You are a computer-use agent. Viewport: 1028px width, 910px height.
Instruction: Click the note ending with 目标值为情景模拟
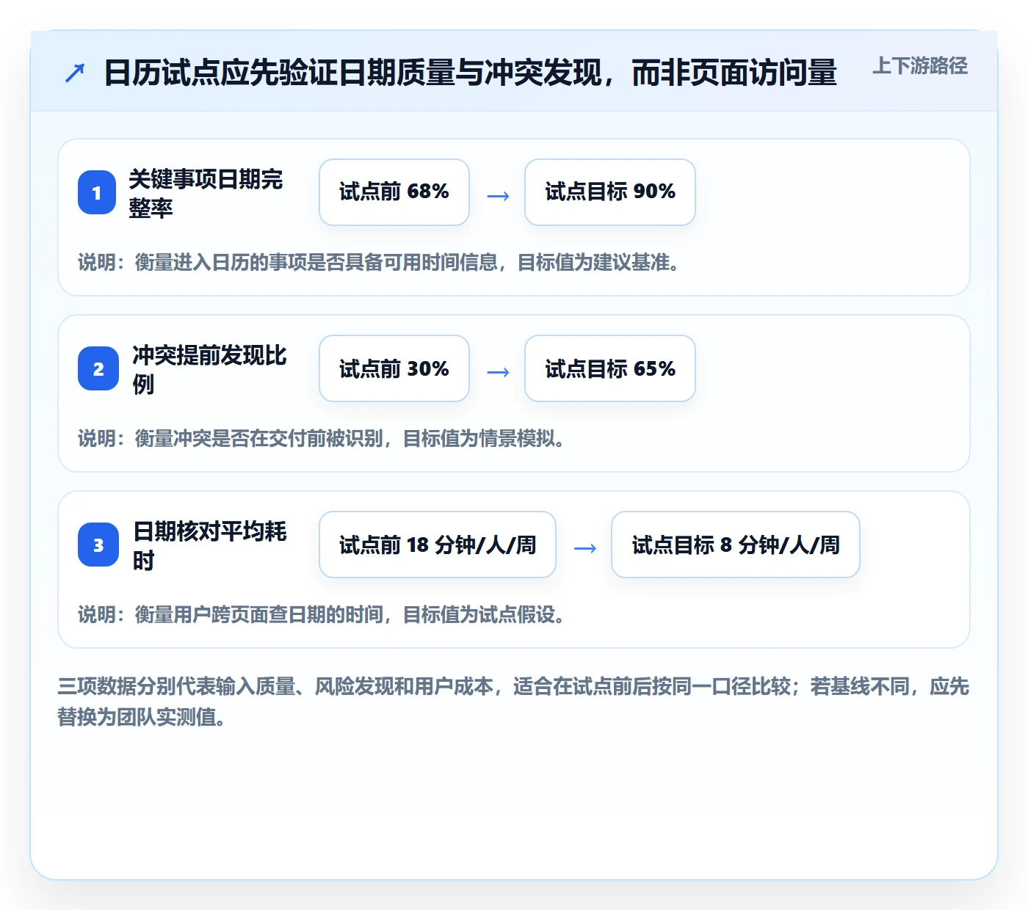click(322, 438)
